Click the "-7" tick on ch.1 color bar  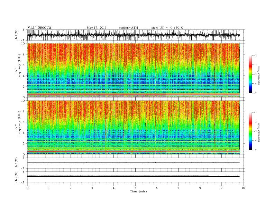pos(255,93)
